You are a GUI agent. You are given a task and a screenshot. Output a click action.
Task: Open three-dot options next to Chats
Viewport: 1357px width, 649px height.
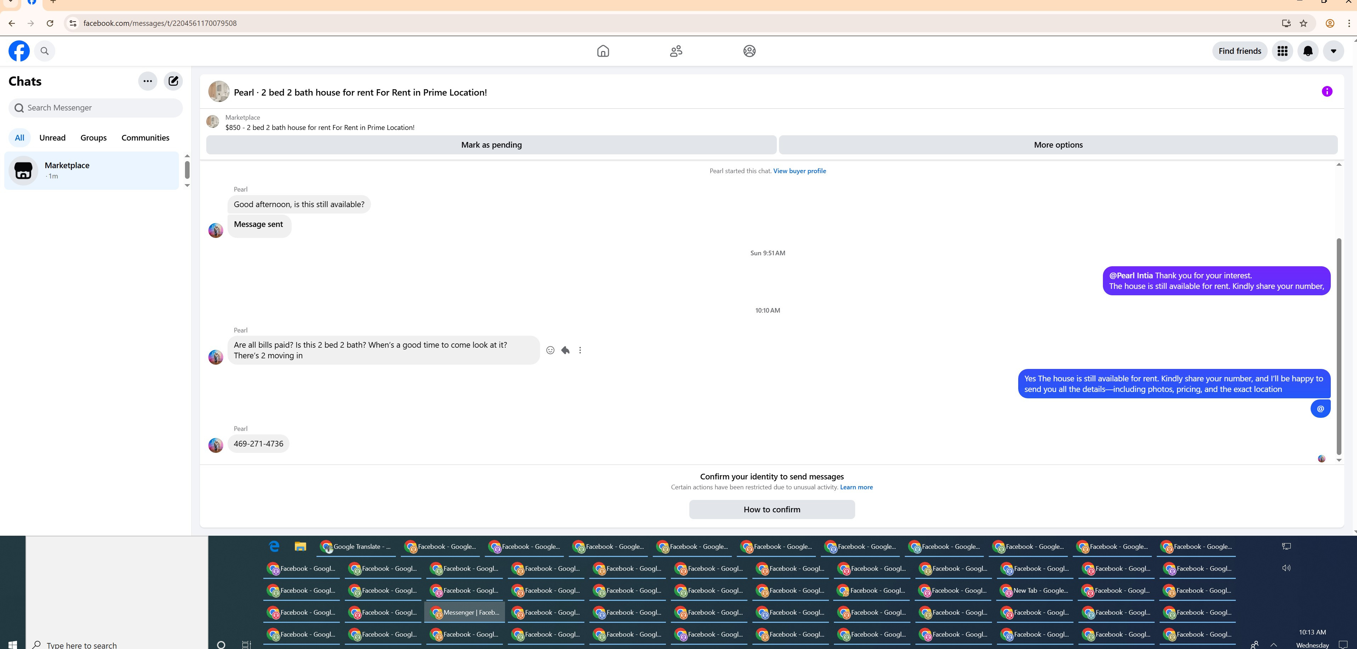(147, 81)
